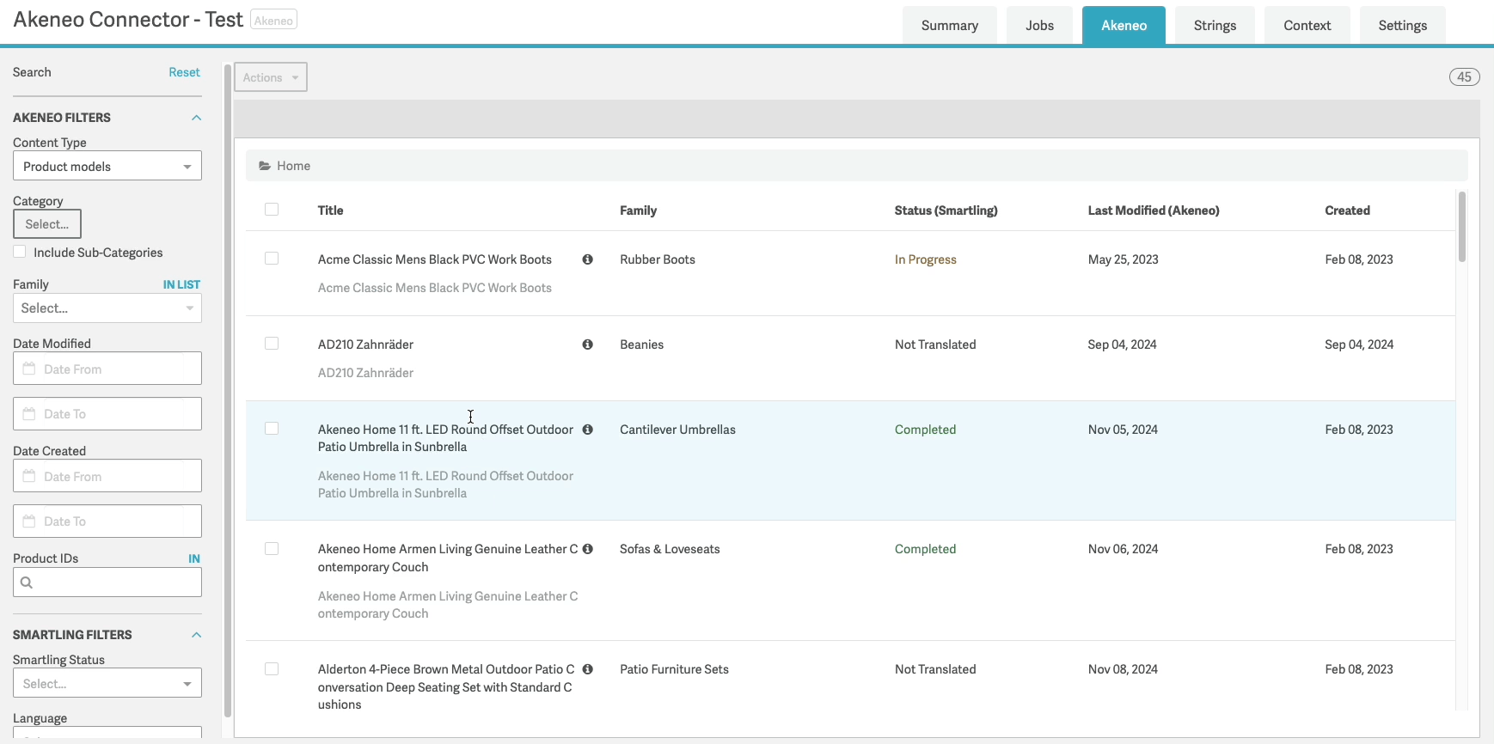Click the In Progress status text

[x=925, y=259]
